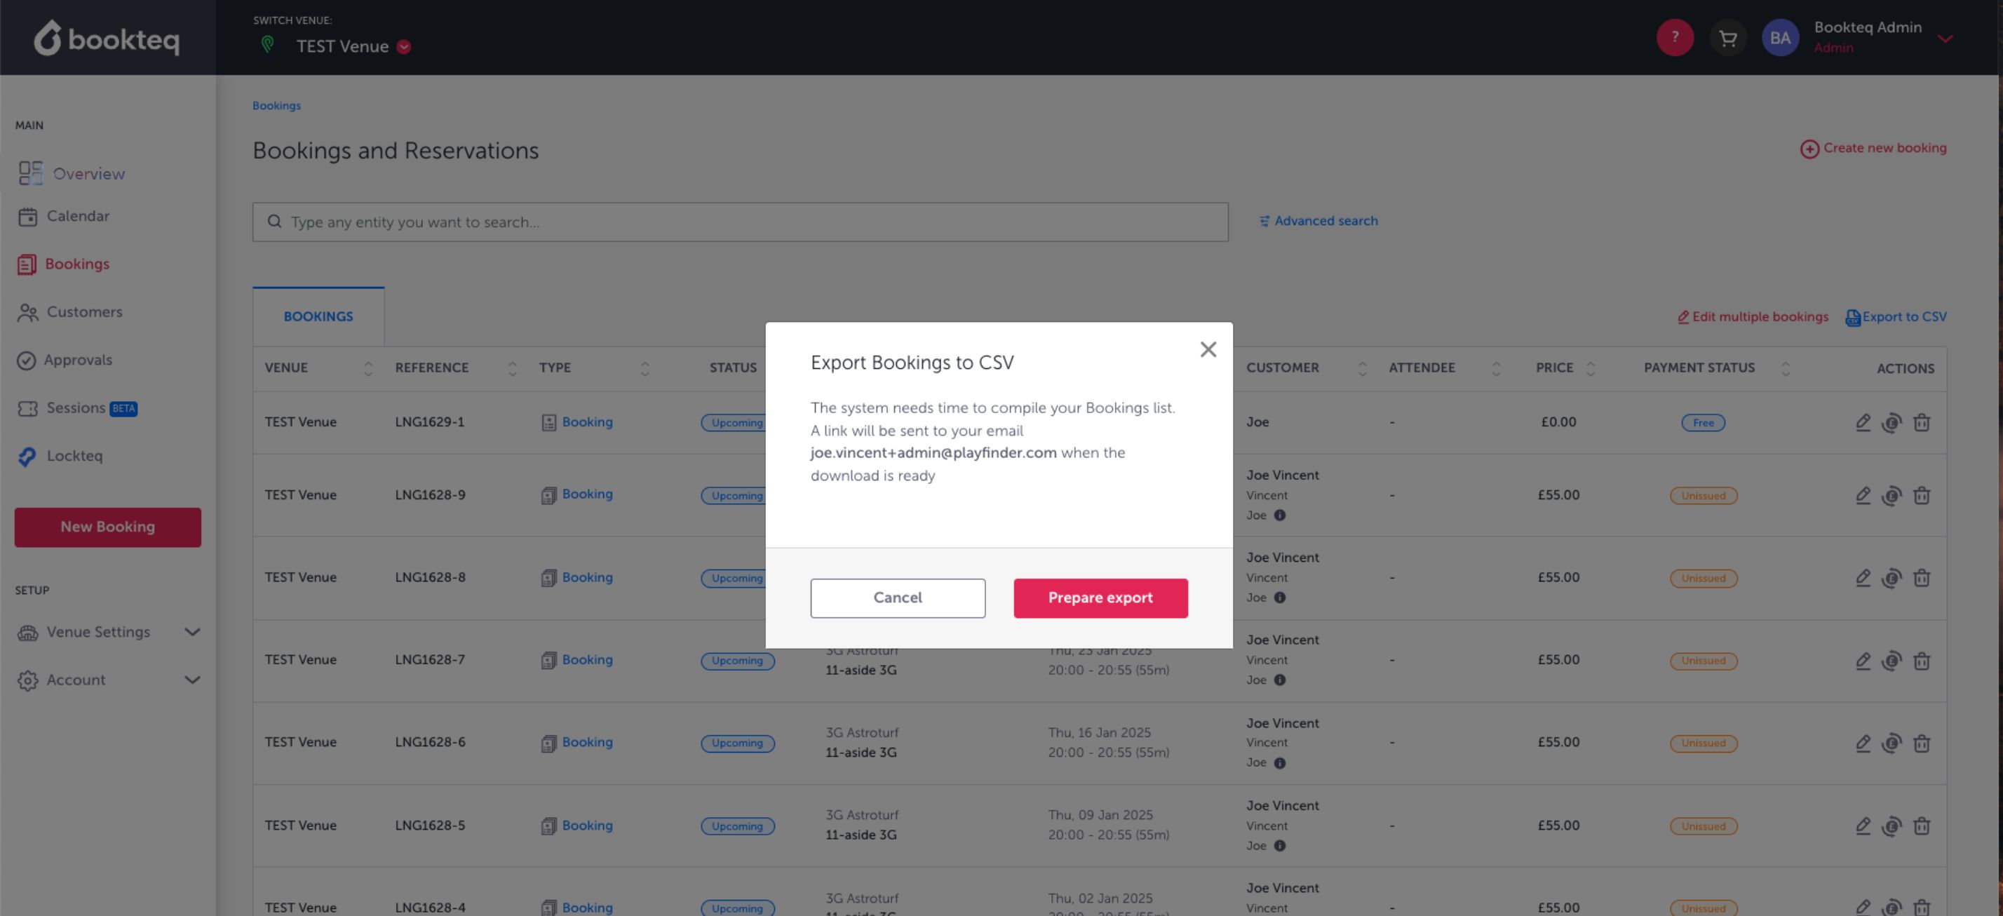
Task: Click trash icon for booking LNG1628-9
Action: (1922, 495)
